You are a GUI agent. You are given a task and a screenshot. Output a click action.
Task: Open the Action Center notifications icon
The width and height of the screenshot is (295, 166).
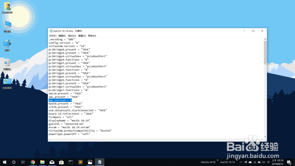point(289,162)
